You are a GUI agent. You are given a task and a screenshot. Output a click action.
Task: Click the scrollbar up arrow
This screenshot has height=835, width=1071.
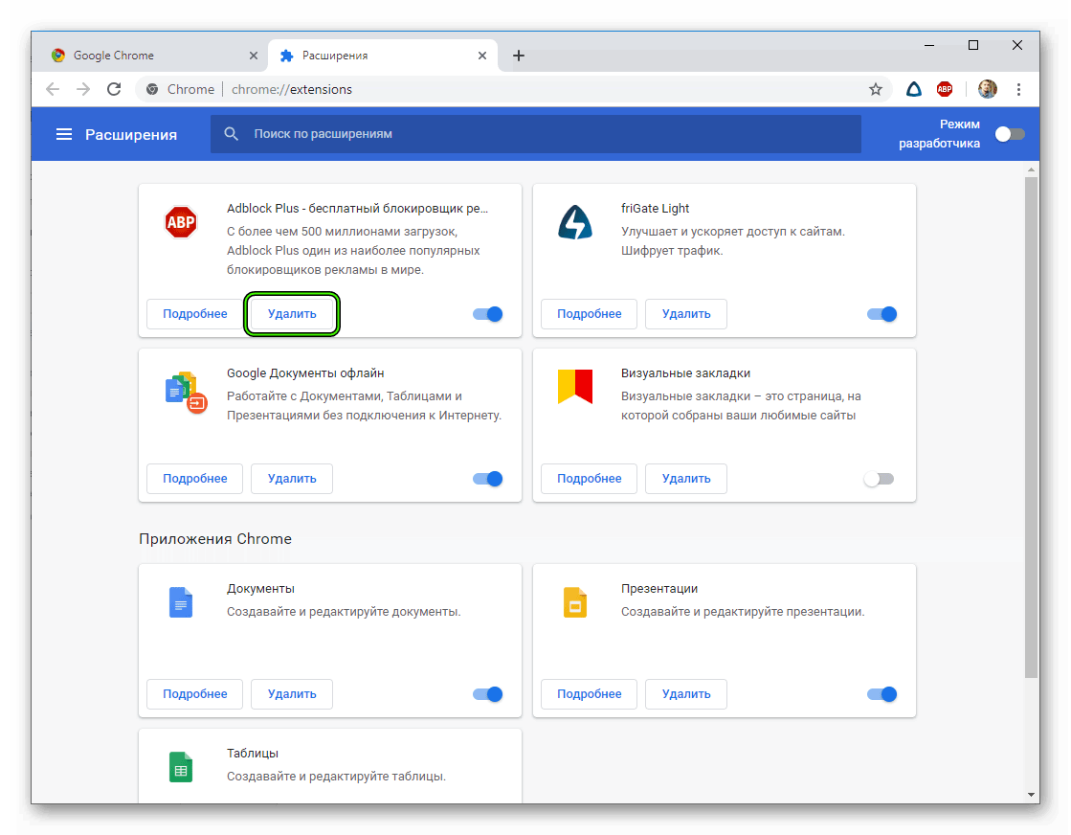tap(1032, 169)
